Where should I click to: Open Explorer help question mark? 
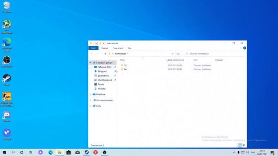(245, 48)
